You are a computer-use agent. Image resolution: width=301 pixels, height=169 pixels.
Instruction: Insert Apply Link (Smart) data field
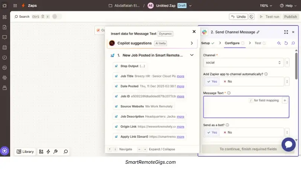(x=149, y=137)
